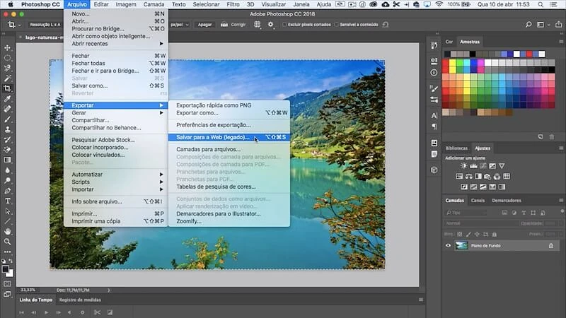Select the Pen tool

tap(7, 191)
